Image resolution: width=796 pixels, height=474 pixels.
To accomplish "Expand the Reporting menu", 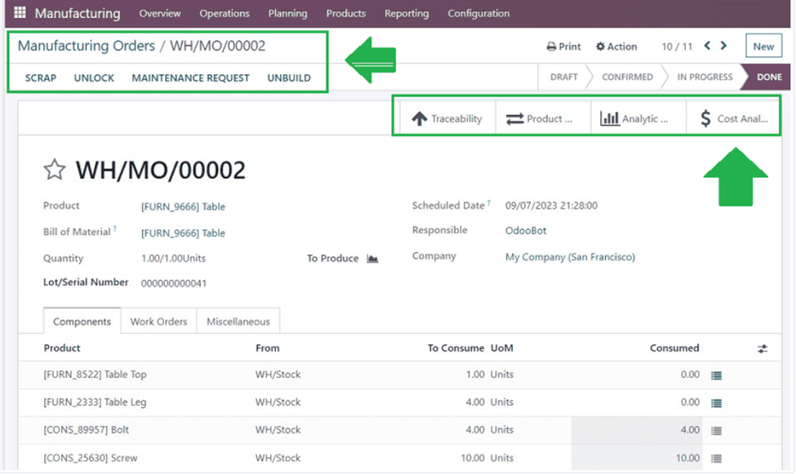I will click(x=407, y=13).
